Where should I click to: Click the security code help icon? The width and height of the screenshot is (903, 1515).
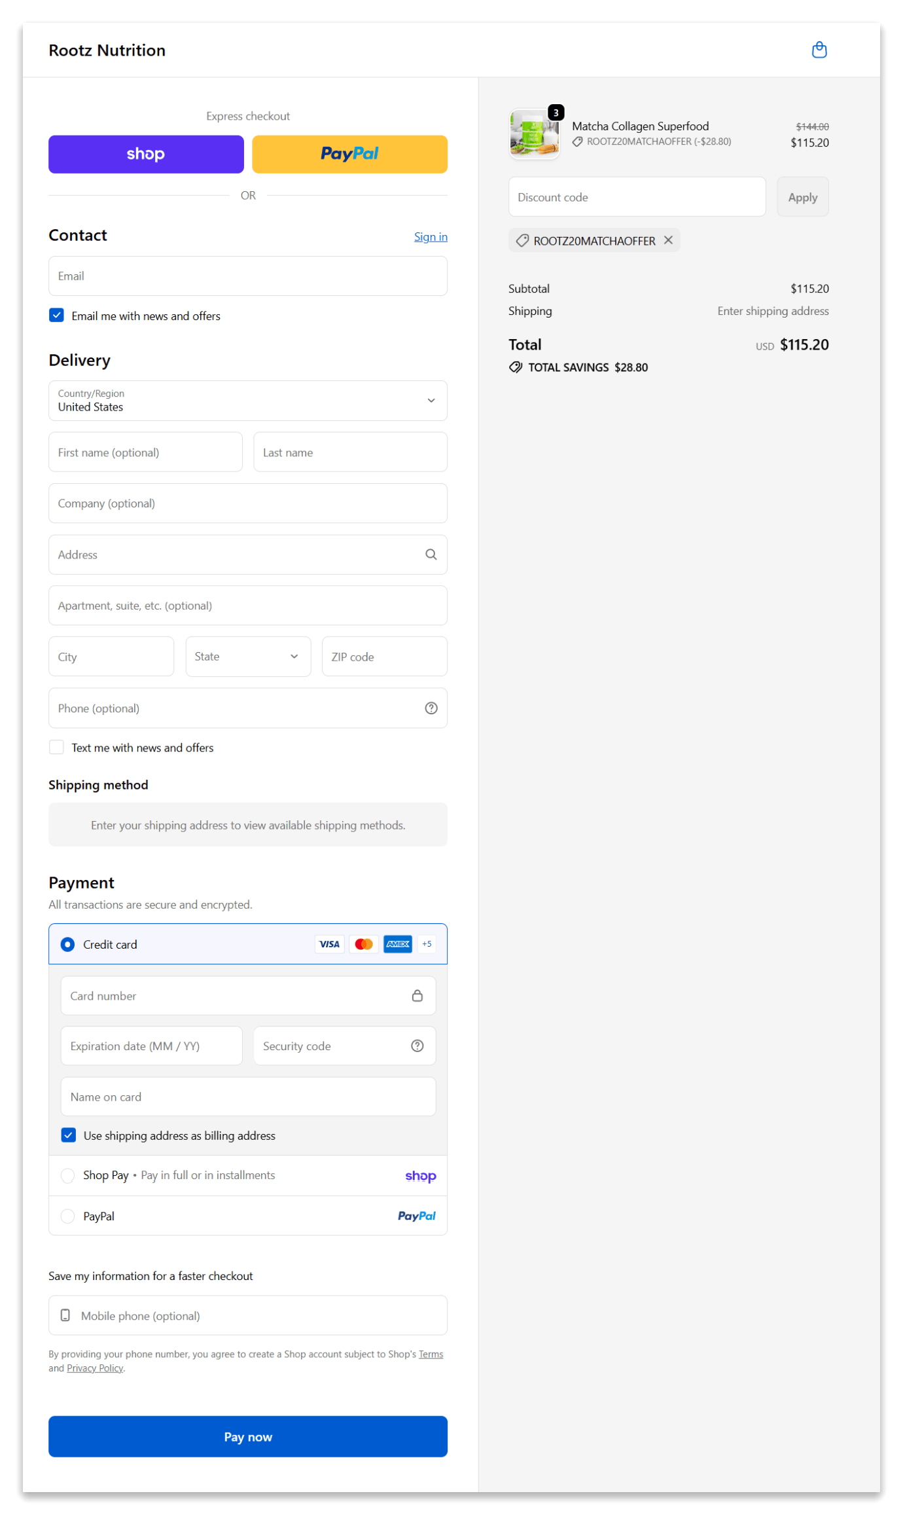point(417,1046)
